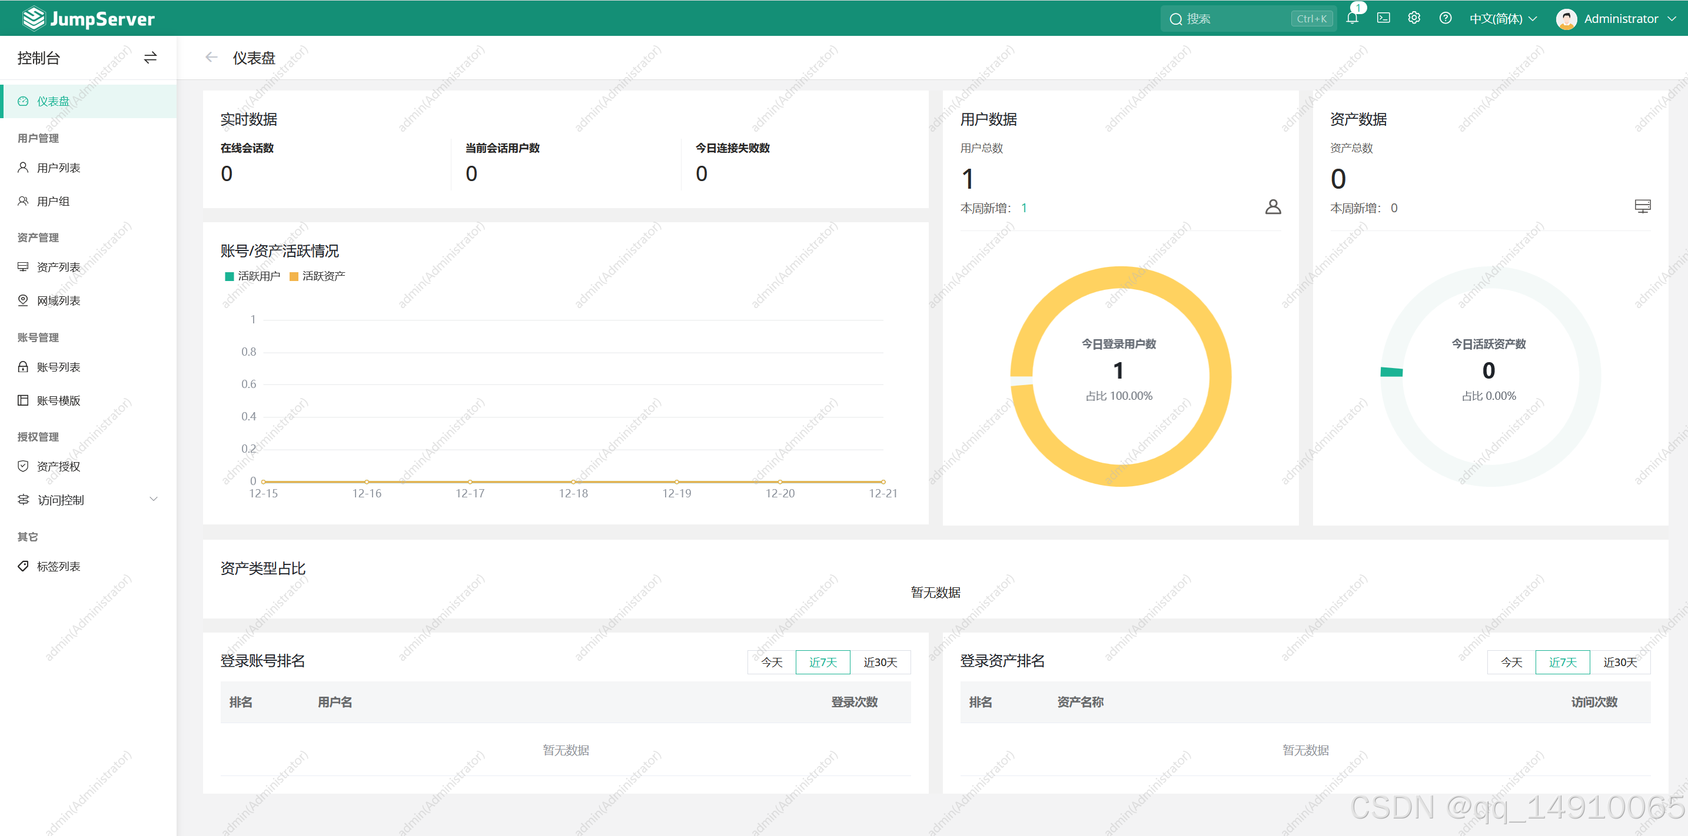1688x836 pixels.
Task: Click the 本周新增 user count link
Action: click(1024, 208)
